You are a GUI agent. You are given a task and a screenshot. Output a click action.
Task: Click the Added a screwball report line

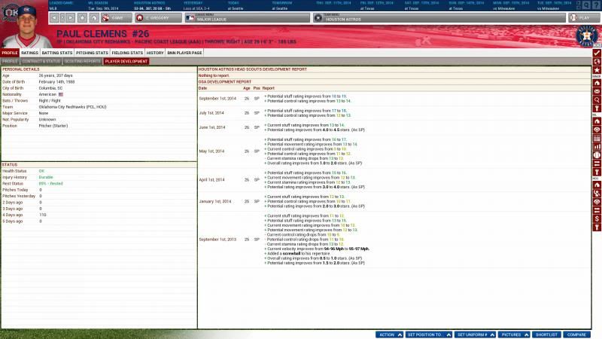(x=297, y=254)
